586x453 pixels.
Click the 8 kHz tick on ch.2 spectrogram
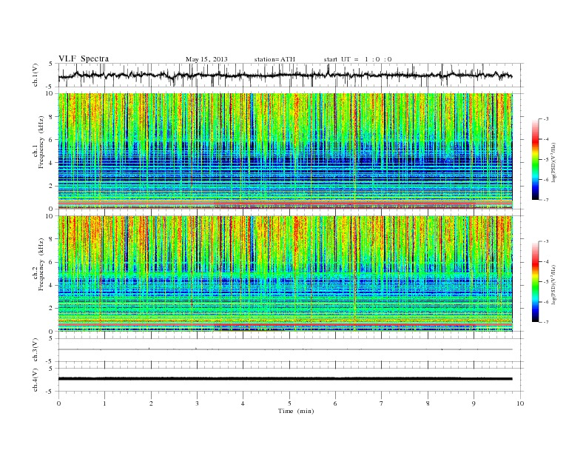click(51, 239)
